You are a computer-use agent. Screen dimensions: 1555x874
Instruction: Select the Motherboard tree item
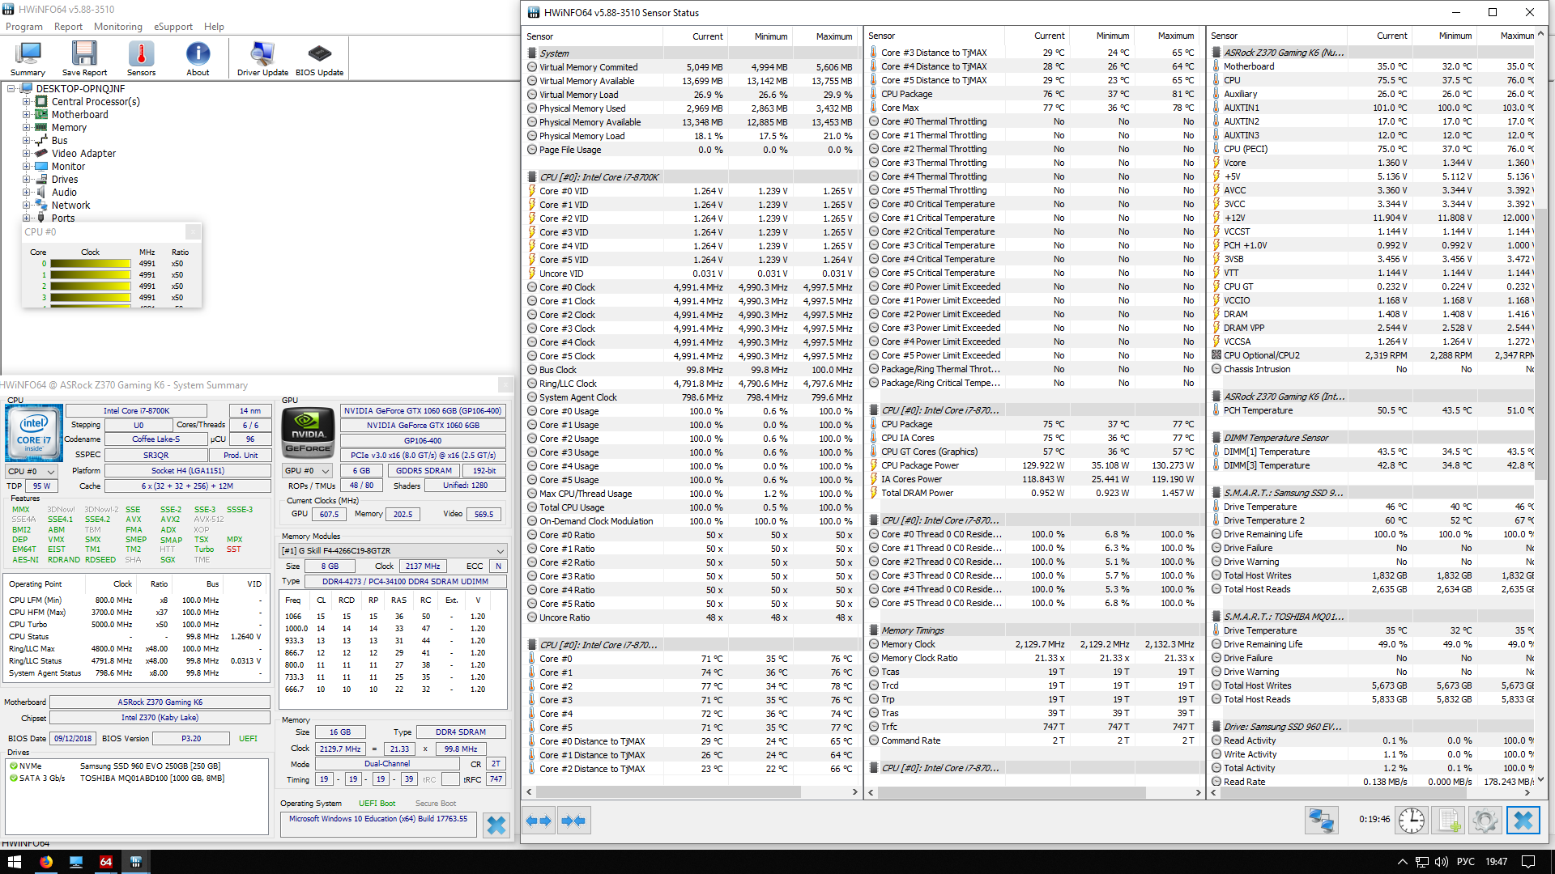click(79, 115)
